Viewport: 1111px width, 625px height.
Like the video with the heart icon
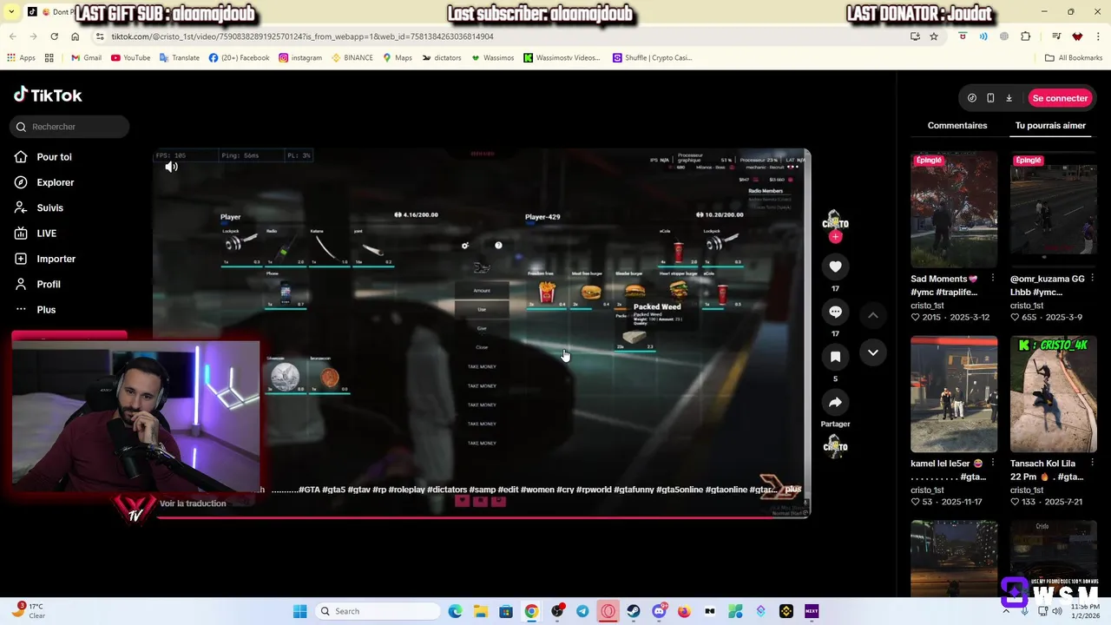tap(835, 266)
